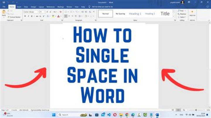Switch to the Insert ribbon tab
This screenshot has height=118, width=211.
point(19,6)
